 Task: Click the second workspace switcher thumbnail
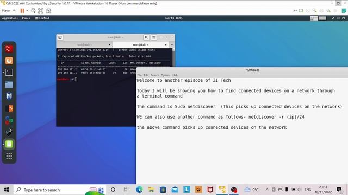322,18
